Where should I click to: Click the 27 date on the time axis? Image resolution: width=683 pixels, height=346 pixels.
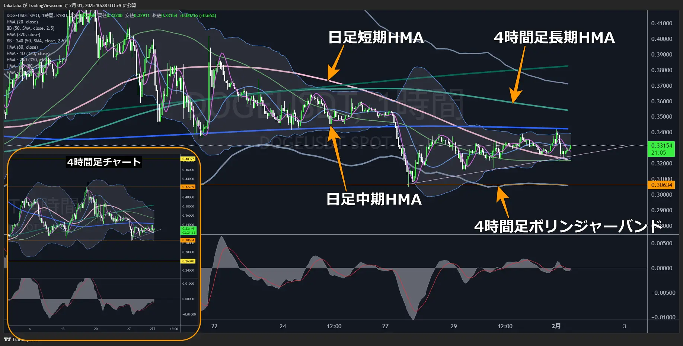point(385,326)
